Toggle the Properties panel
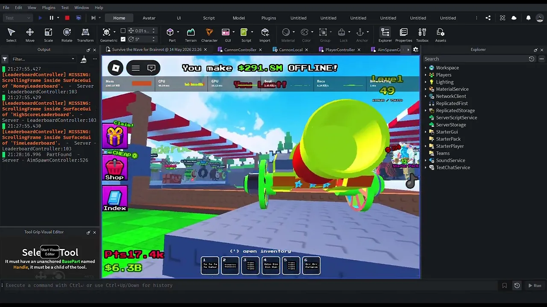Image resolution: width=547 pixels, height=307 pixels. tap(403, 35)
